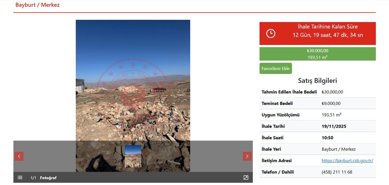Select the green ₺30.000,00 price banner
Image resolution: width=389 pixels, height=185 pixels.
pyautogui.click(x=318, y=54)
